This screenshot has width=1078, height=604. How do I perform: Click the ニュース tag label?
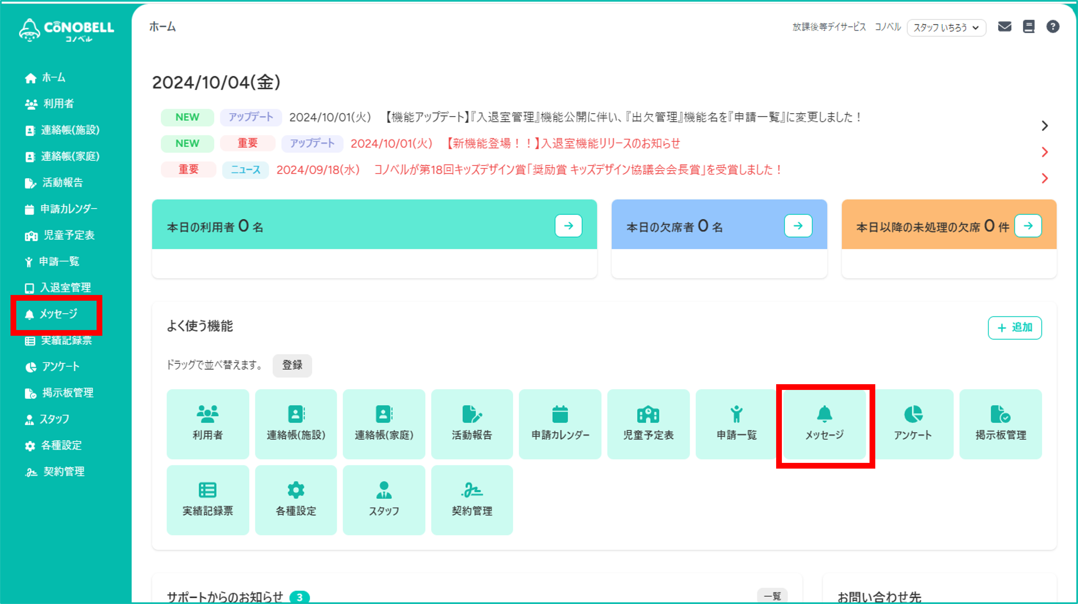(246, 170)
